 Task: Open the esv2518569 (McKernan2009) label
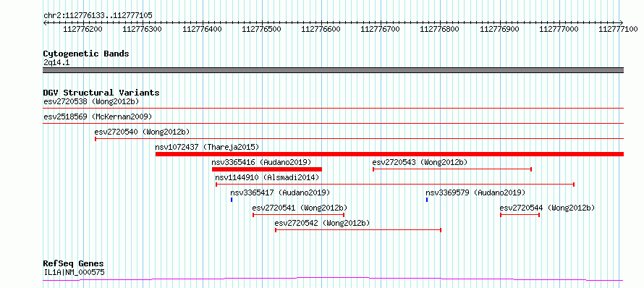pos(98,117)
